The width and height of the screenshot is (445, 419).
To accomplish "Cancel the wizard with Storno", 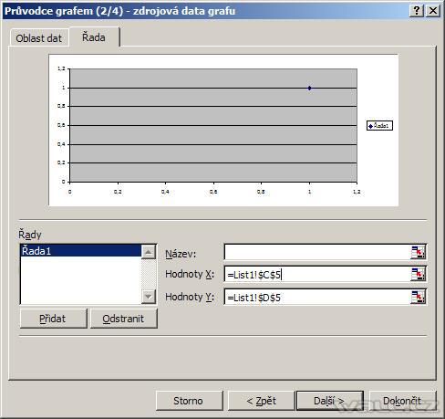I will coord(189,401).
